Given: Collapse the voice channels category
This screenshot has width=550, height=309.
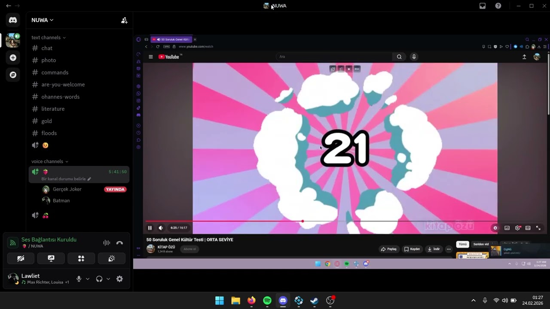Looking at the screenshot, I should click(x=50, y=161).
